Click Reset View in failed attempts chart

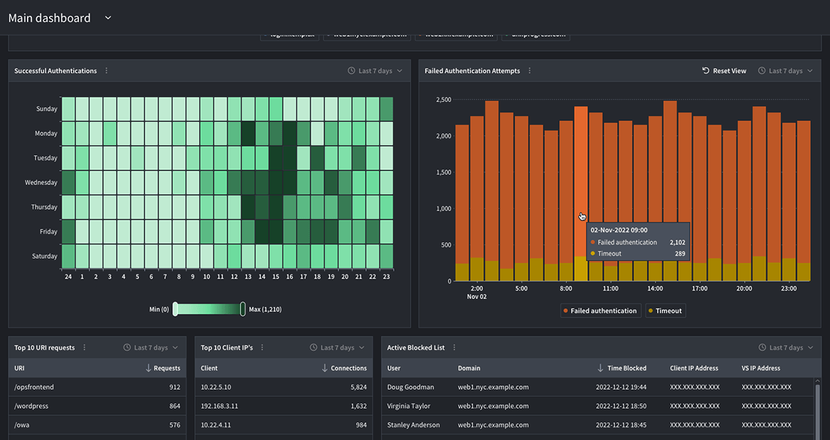724,71
